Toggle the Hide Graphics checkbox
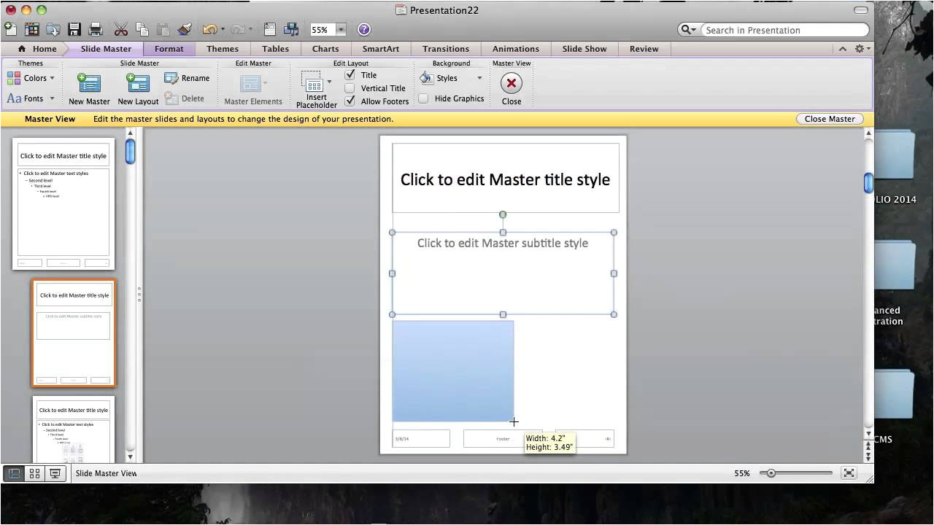This screenshot has height=525, width=934. [423, 98]
